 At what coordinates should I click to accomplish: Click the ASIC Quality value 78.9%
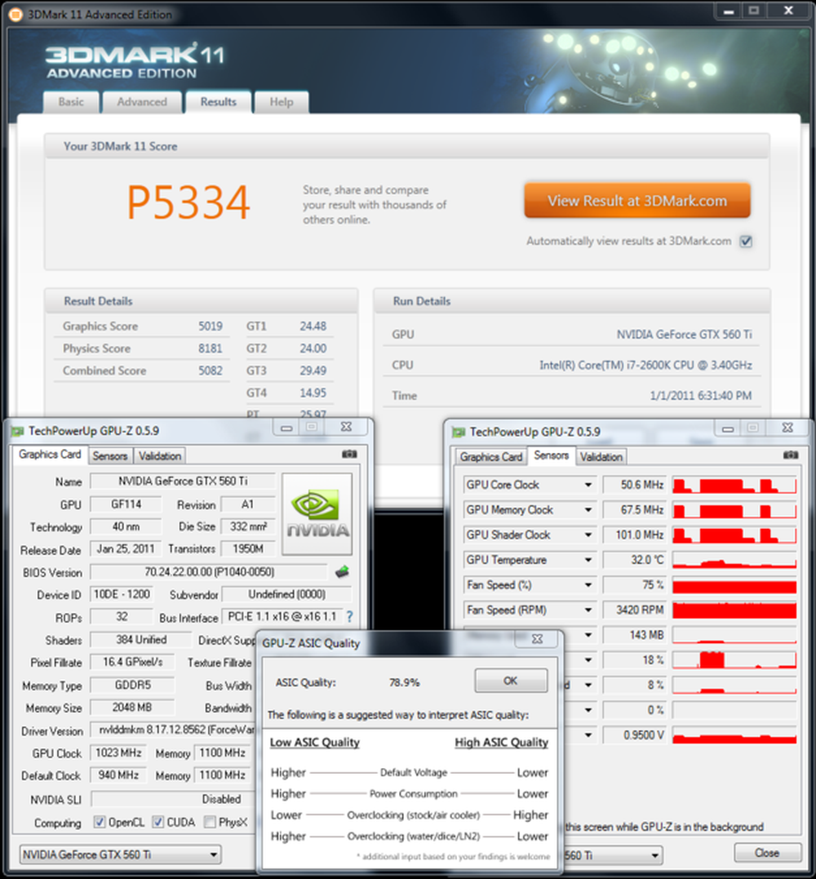404,682
